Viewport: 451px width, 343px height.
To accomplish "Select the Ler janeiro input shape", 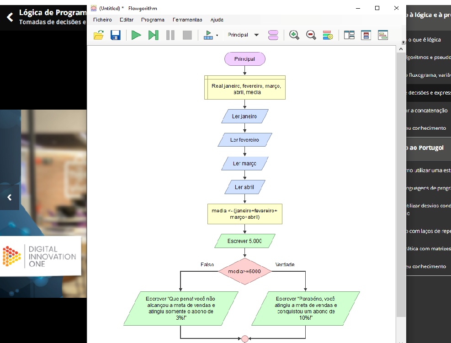I will coord(245,116).
